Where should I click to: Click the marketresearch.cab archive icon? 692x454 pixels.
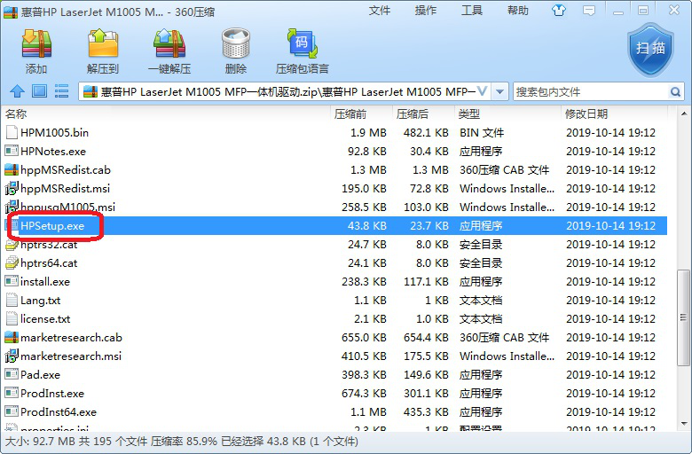(12, 338)
